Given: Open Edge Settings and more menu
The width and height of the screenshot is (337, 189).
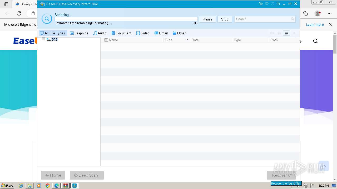Looking at the screenshot, I should tap(330, 13).
